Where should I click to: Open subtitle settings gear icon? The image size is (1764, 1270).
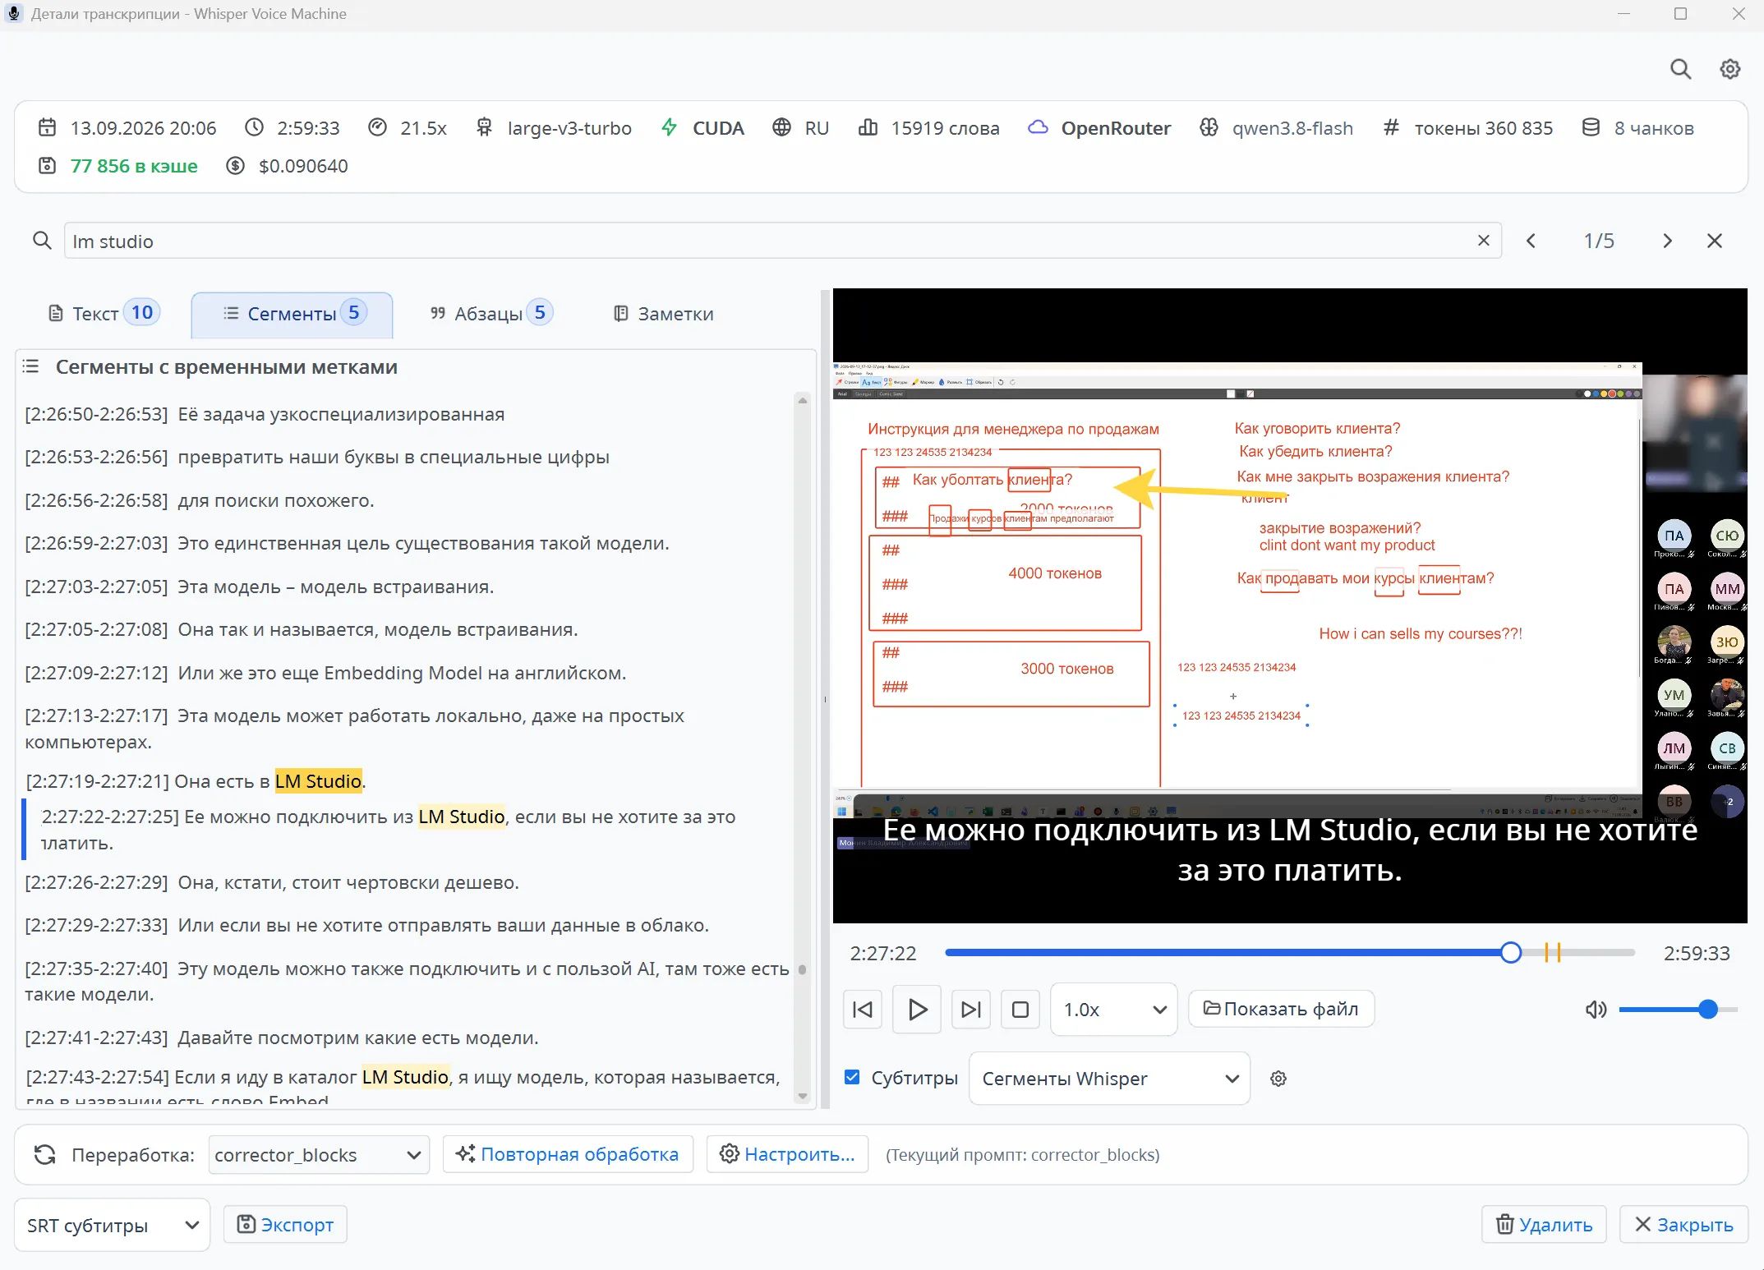point(1278,1079)
